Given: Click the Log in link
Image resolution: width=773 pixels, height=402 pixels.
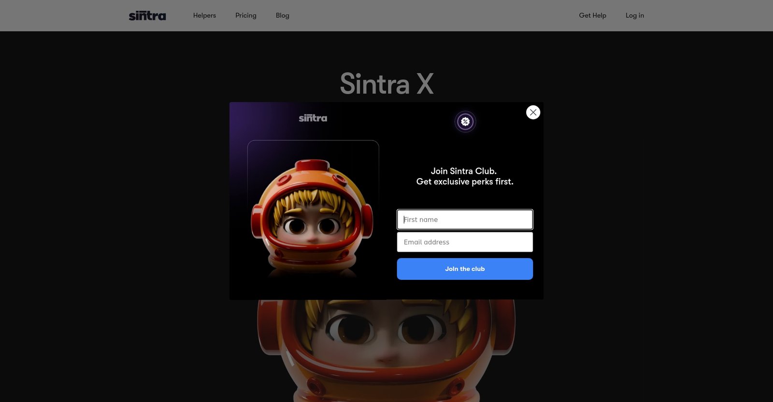Looking at the screenshot, I should tap(635, 15).
